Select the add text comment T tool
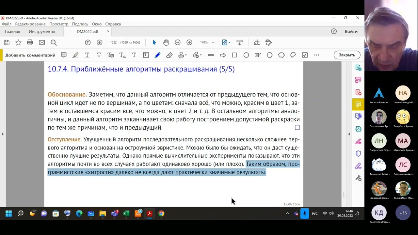This screenshot has height=235, width=418. [x=134, y=55]
